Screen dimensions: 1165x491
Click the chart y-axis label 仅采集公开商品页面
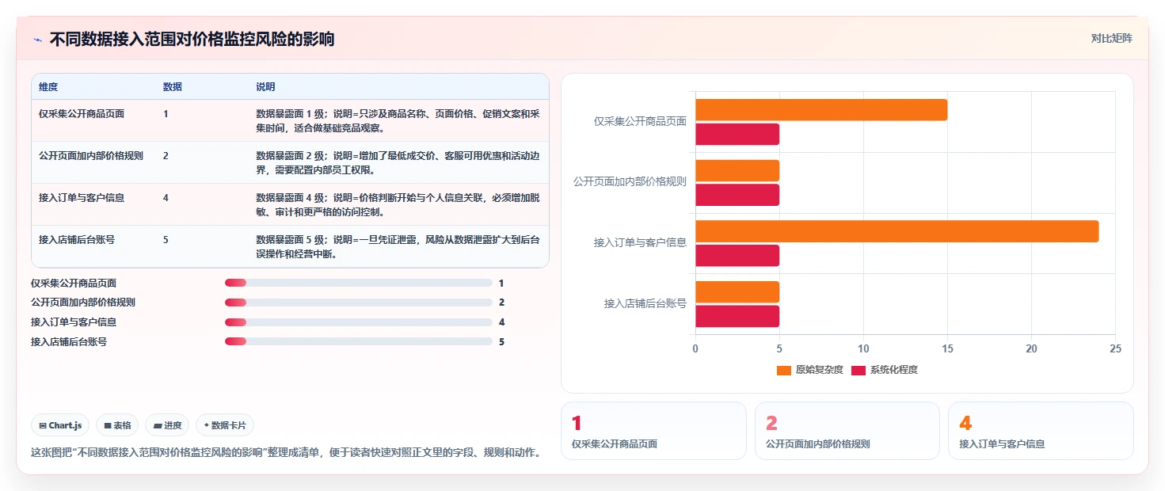(640, 122)
